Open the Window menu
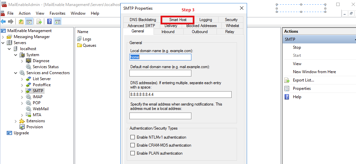The image size is (356, 164). [x=78, y=13]
